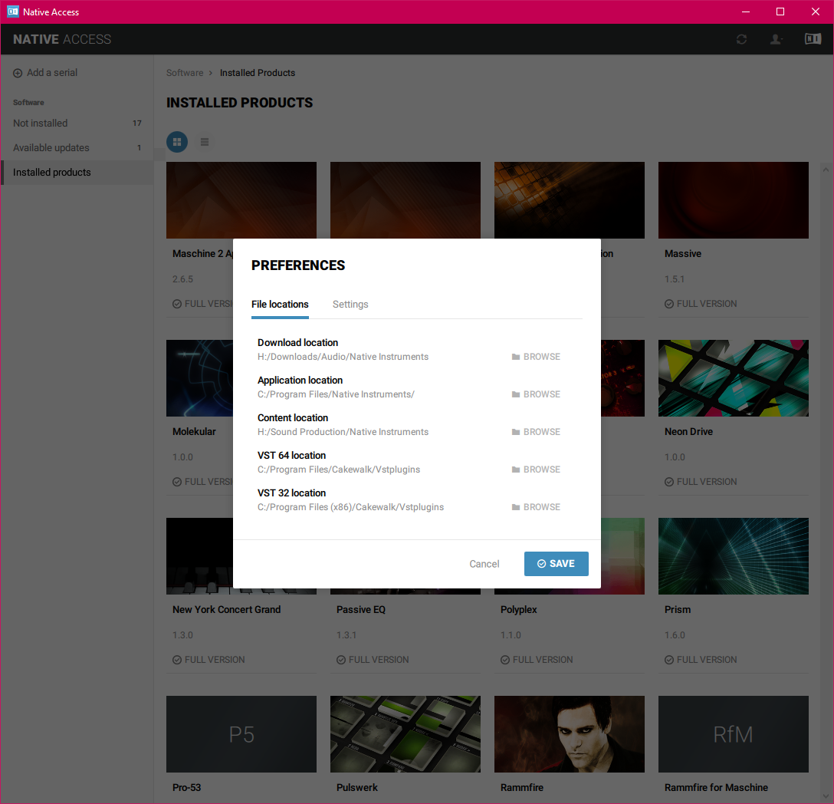
Task: Open the Prism product thumbnail
Action: tap(733, 556)
